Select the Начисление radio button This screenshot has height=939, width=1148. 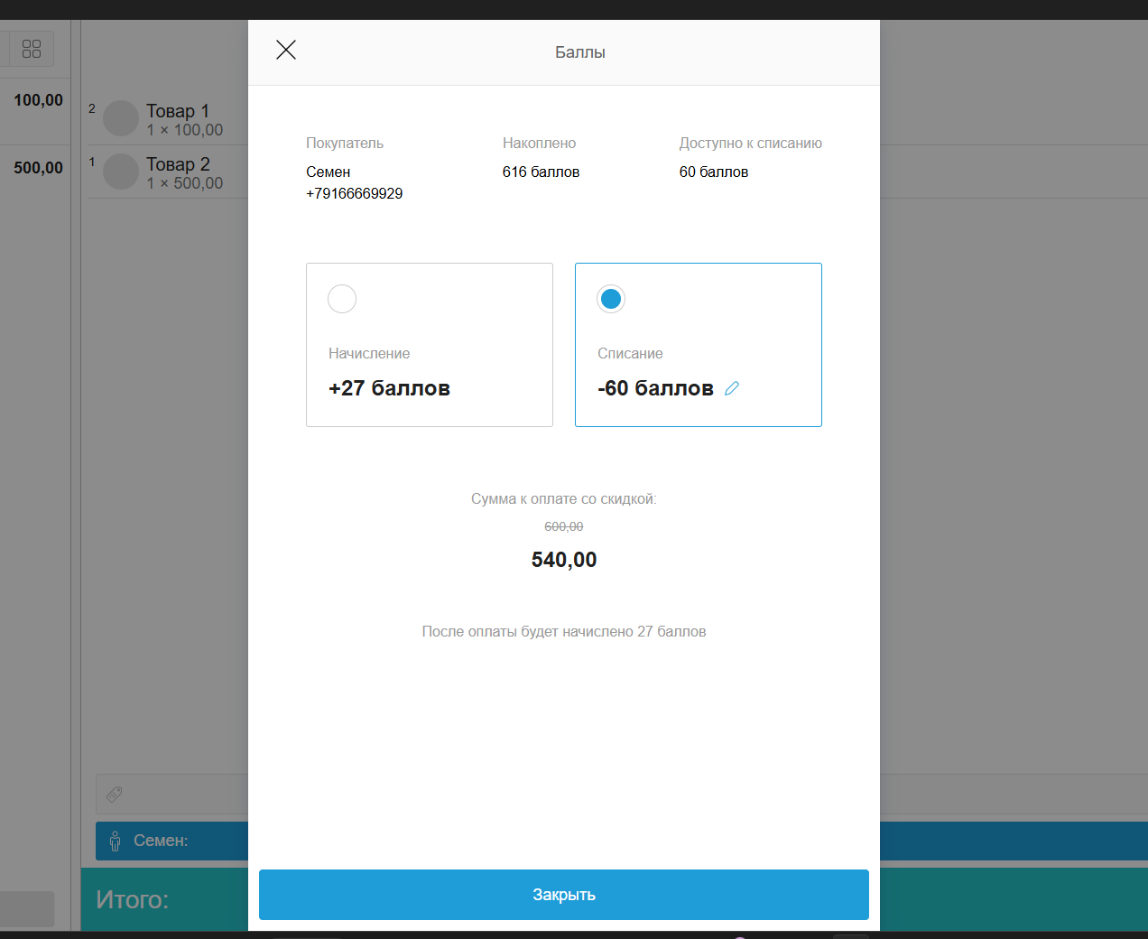342,299
